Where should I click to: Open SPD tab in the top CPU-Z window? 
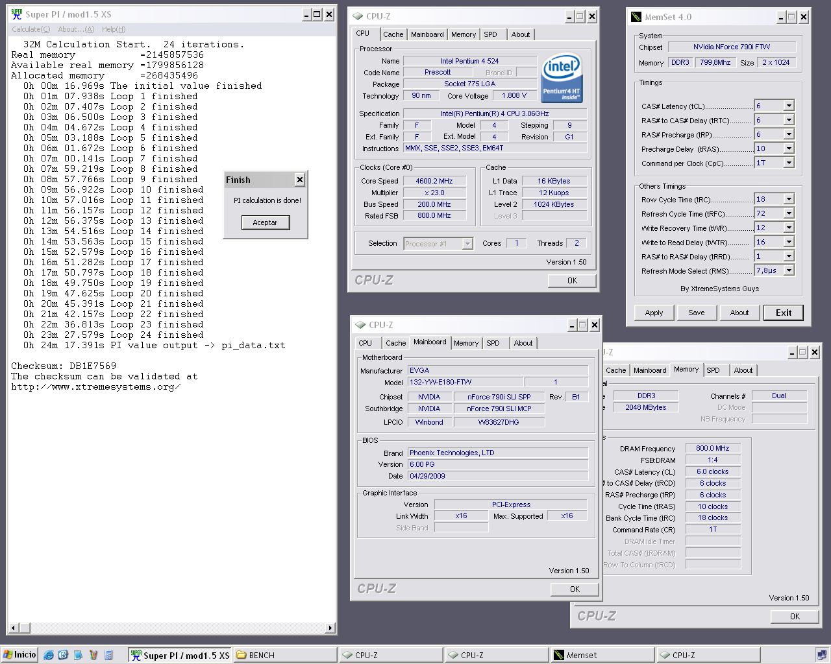[491, 34]
